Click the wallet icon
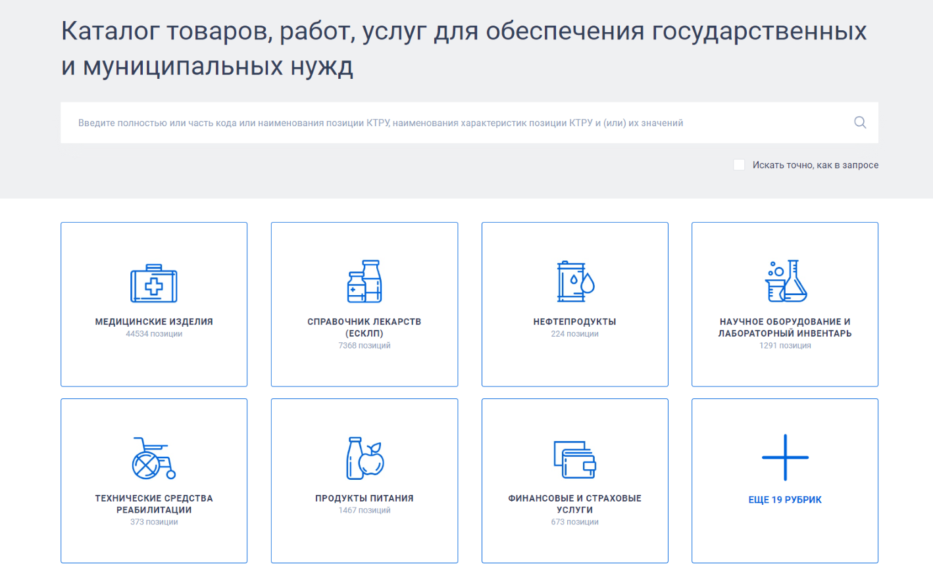Screen dimensions: 933x585 575,459
